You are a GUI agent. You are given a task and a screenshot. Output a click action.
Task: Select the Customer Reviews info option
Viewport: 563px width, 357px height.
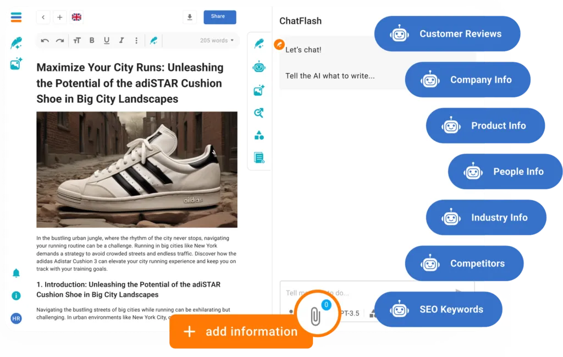tap(447, 34)
